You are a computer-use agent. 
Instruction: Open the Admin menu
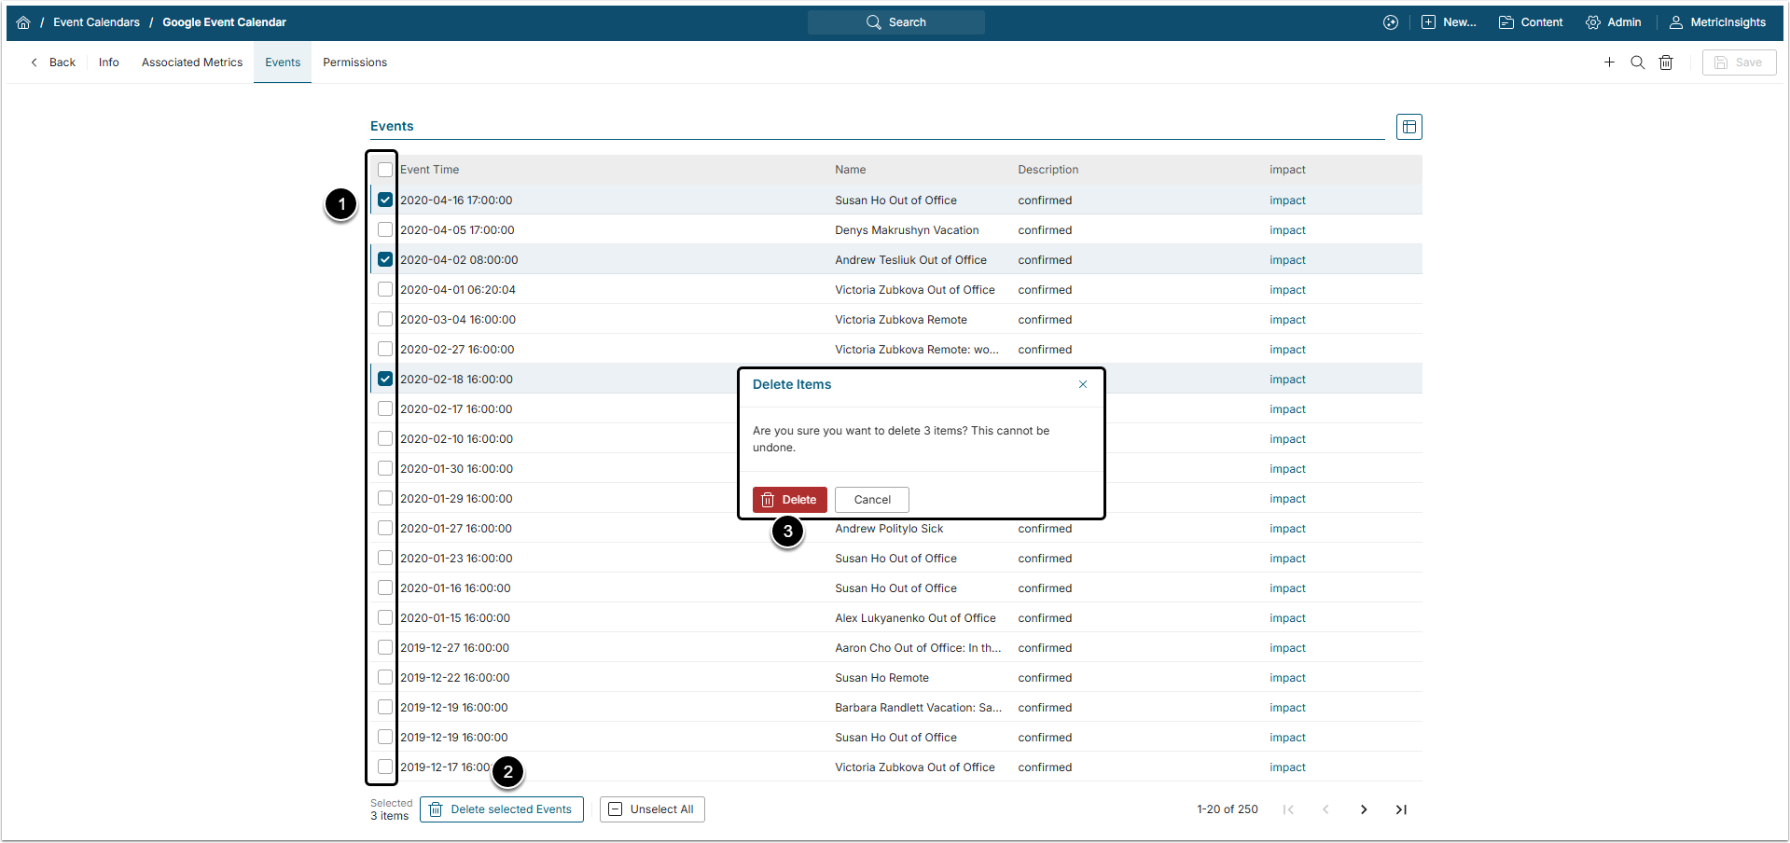pyautogui.click(x=1614, y=22)
